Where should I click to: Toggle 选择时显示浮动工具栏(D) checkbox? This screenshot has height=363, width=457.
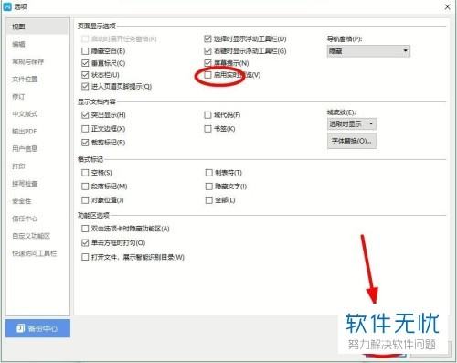point(207,38)
